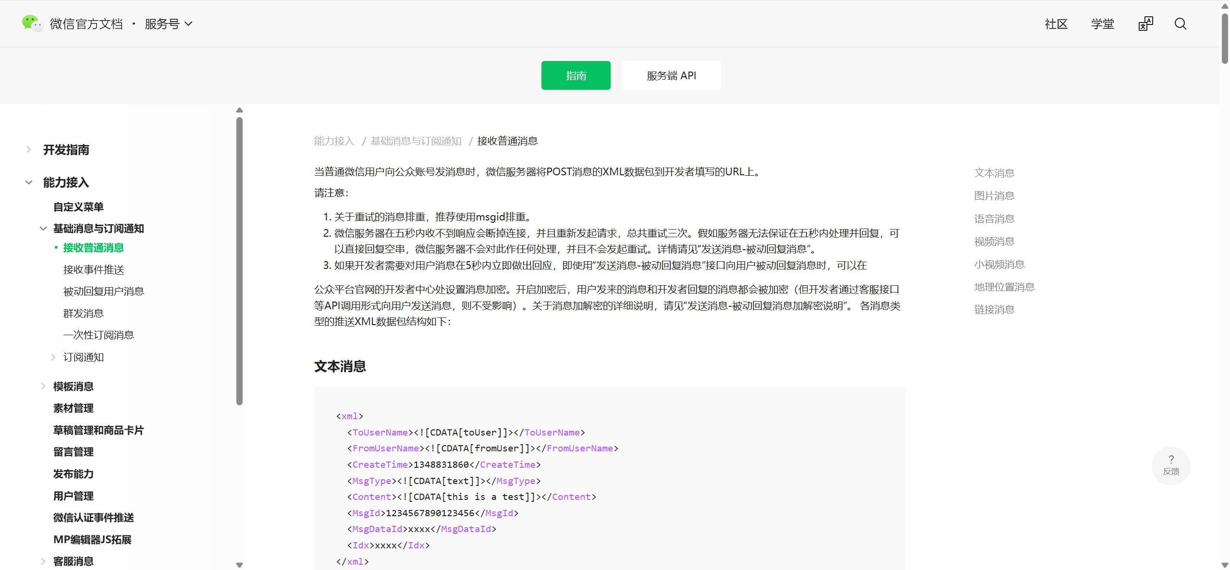
Task: Expand the 订阅通知 chevron
Action: coord(53,357)
